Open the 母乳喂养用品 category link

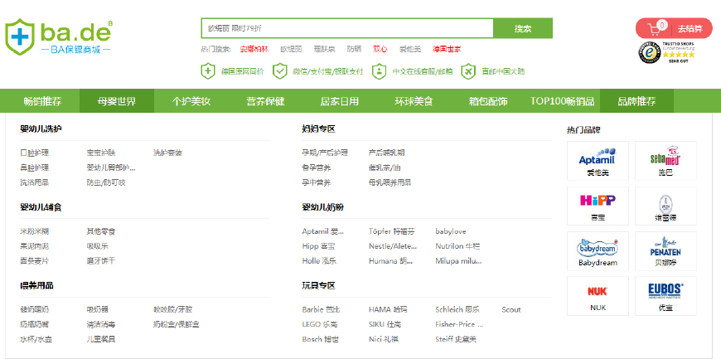coord(390,182)
